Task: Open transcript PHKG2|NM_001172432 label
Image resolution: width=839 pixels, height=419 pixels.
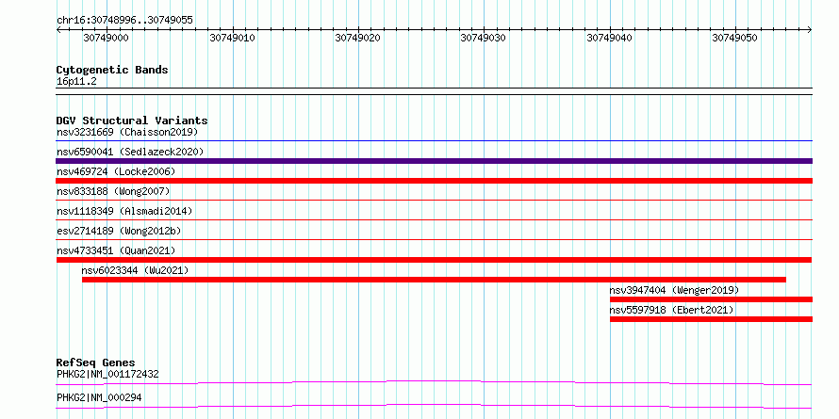Action: (107, 374)
